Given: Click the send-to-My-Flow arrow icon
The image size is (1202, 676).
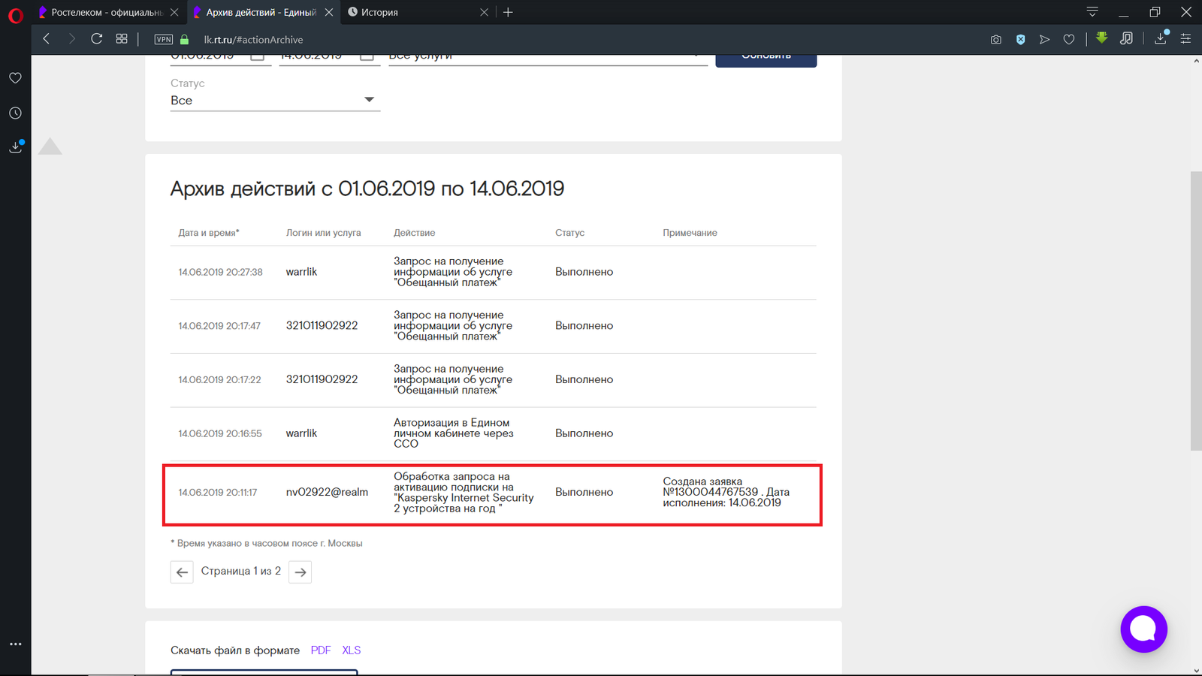Looking at the screenshot, I should tap(1044, 40).
